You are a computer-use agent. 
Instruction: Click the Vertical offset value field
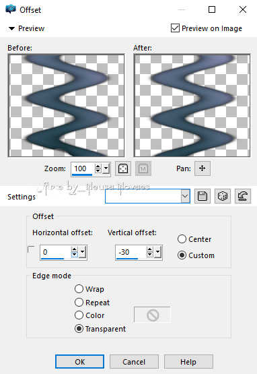click(x=131, y=252)
